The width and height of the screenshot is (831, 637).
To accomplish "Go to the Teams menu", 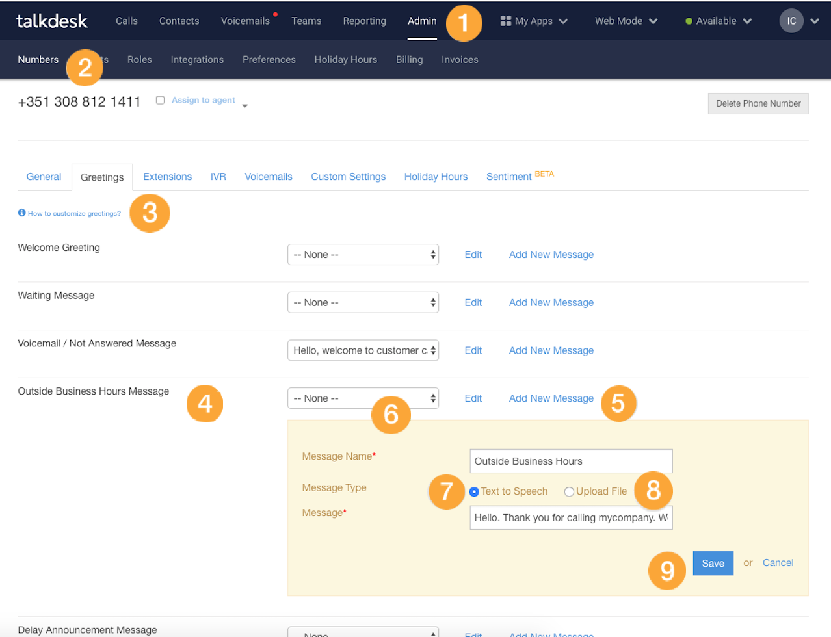I will click(306, 21).
